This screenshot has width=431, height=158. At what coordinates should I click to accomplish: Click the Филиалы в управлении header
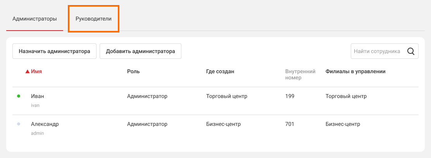(x=355, y=72)
